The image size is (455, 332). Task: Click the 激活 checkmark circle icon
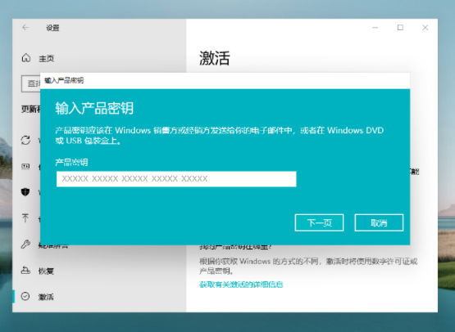pos(25,296)
